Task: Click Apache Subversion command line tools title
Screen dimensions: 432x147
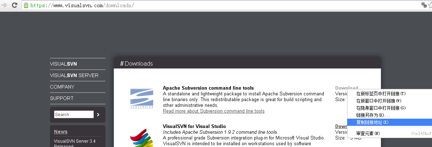Action: (x=208, y=88)
